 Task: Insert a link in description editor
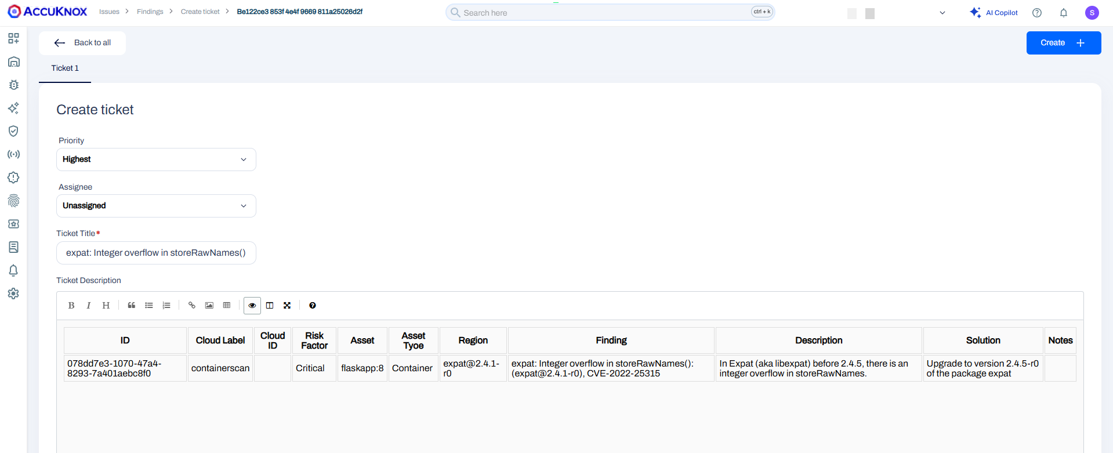(x=192, y=306)
